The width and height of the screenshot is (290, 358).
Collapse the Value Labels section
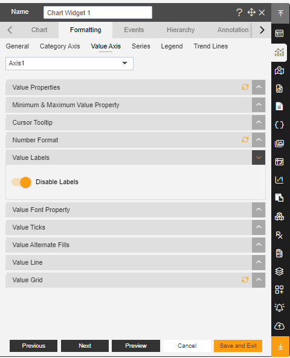click(x=259, y=157)
